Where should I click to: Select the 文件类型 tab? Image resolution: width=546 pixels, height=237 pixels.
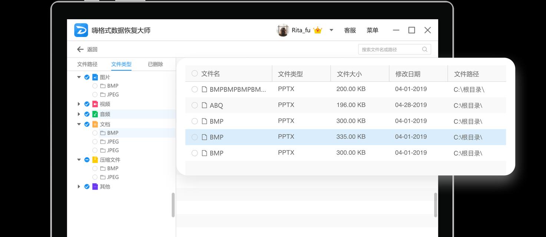(121, 64)
